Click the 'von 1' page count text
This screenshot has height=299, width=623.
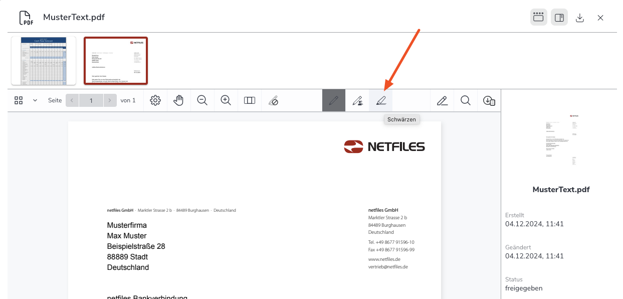point(128,100)
